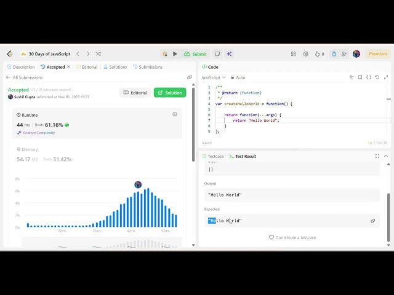Click the green Solution button
This screenshot has width=394, height=295.
(x=170, y=93)
